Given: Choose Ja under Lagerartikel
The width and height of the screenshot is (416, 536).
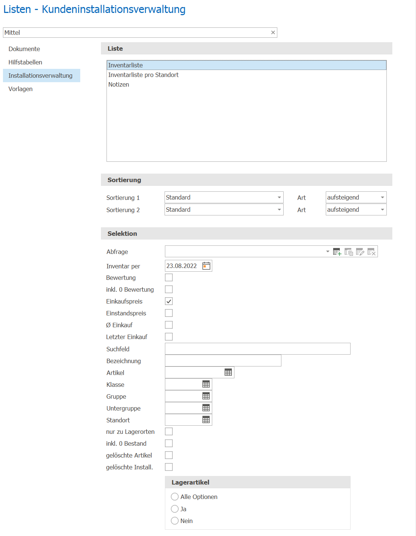Looking at the screenshot, I should [175, 509].
